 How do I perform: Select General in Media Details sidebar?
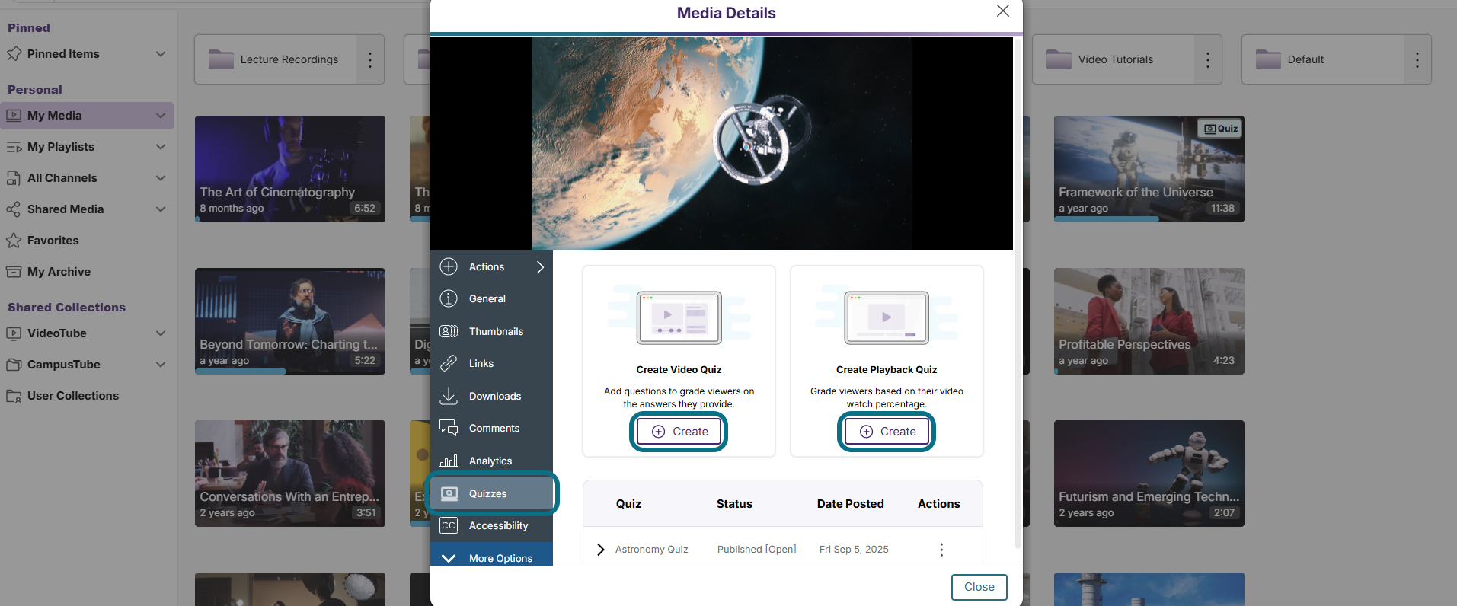491,298
